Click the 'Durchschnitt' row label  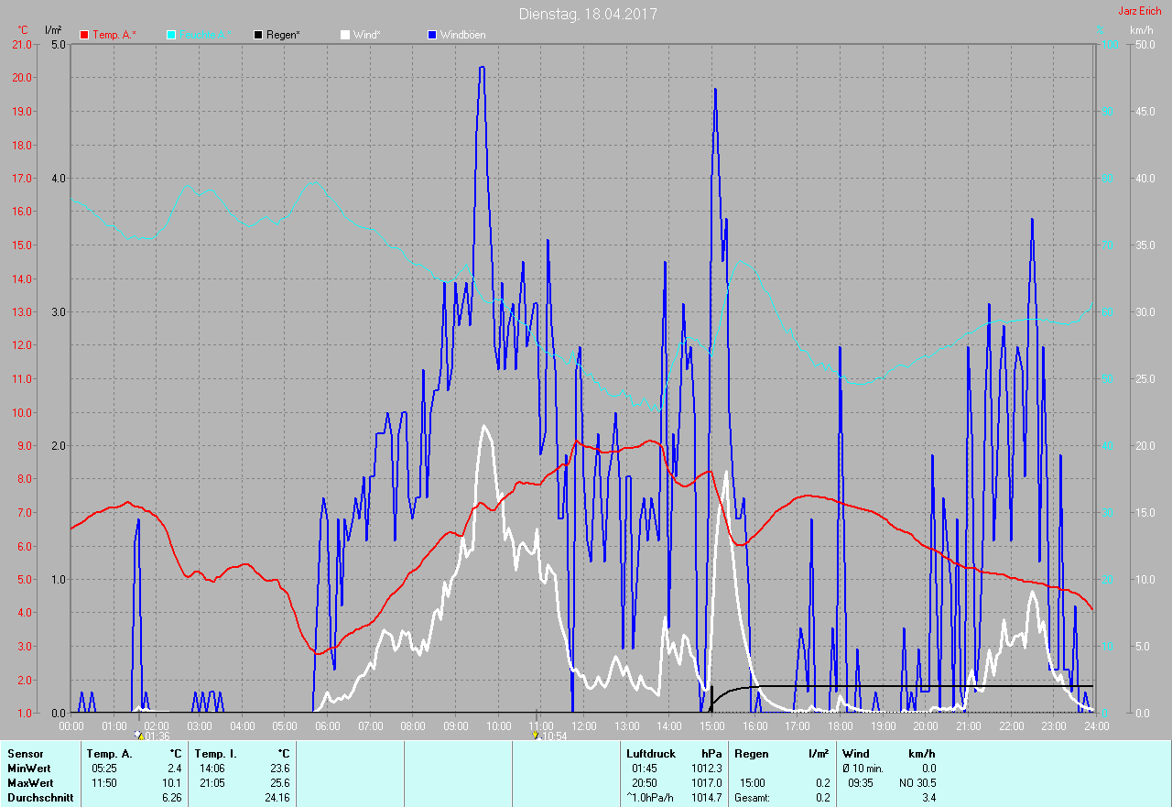(38, 798)
